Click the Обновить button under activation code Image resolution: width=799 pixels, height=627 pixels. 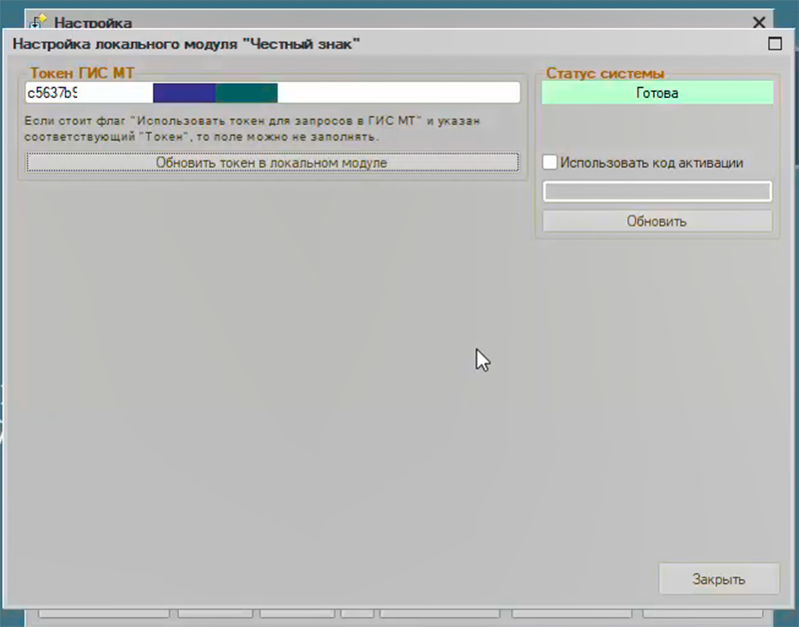click(x=657, y=222)
